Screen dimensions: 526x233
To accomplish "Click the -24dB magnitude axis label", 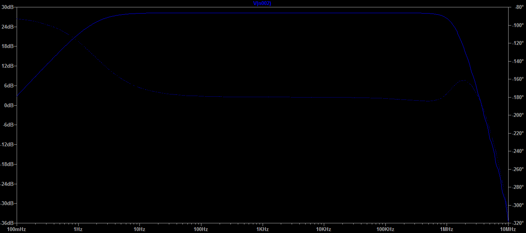I will pos(7,184).
